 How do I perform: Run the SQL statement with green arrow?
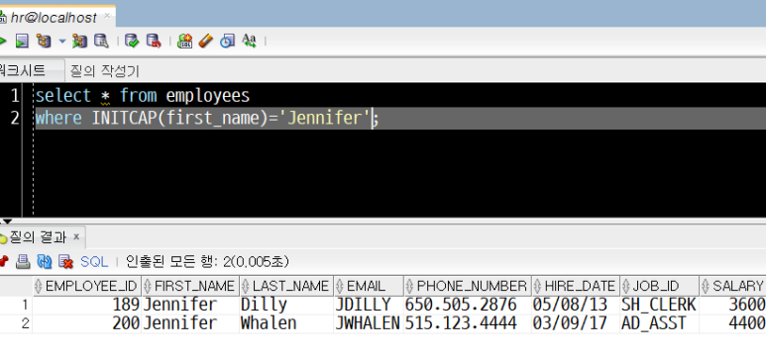pos(2,41)
